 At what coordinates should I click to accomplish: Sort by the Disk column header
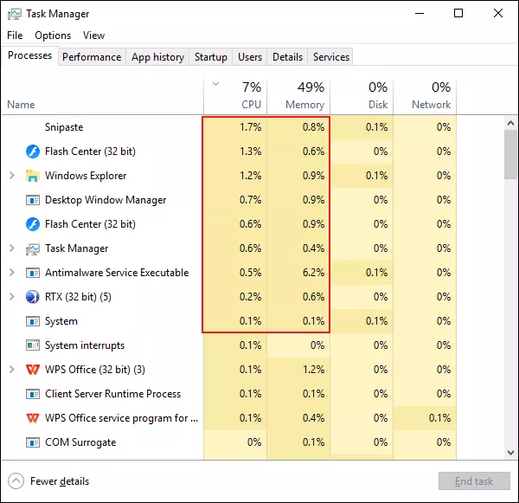tap(362, 97)
